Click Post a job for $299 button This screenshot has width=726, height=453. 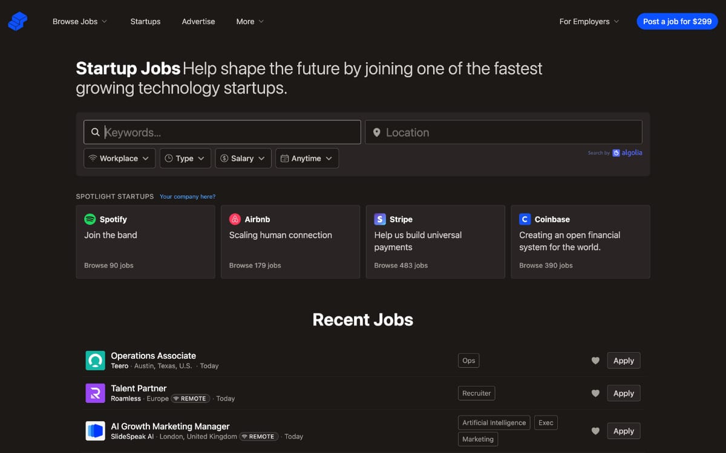(x=677, y=22)
